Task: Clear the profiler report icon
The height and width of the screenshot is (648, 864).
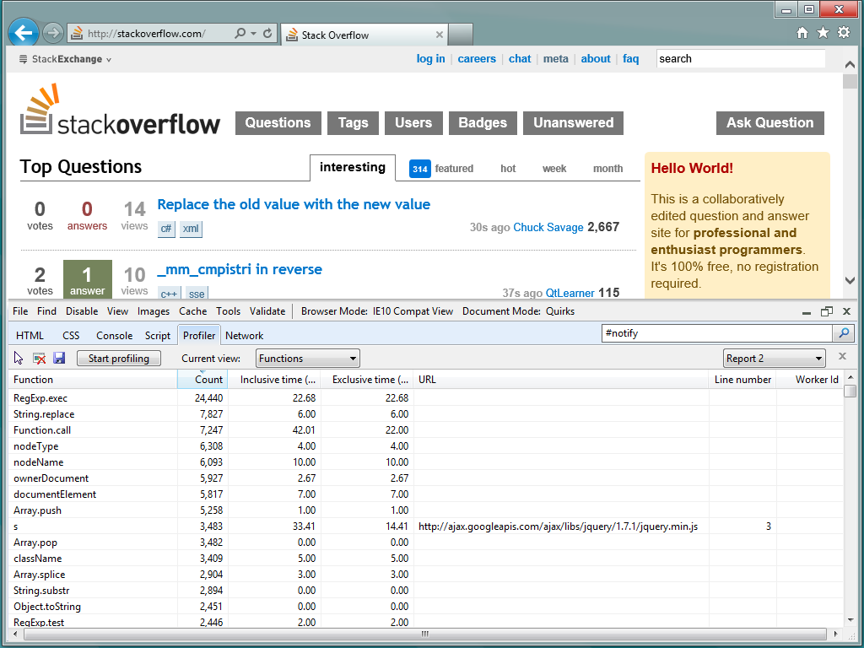Action: point(39,358)
